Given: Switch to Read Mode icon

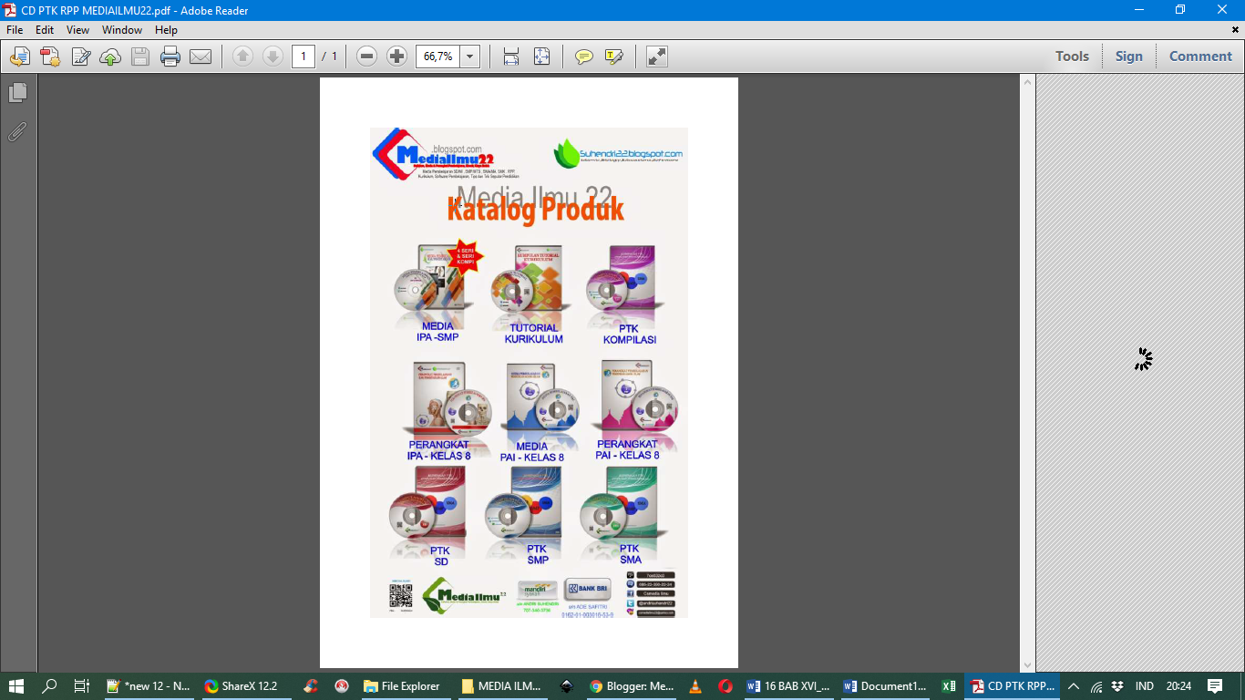Looking at the screenshot, I should [657, 57].
